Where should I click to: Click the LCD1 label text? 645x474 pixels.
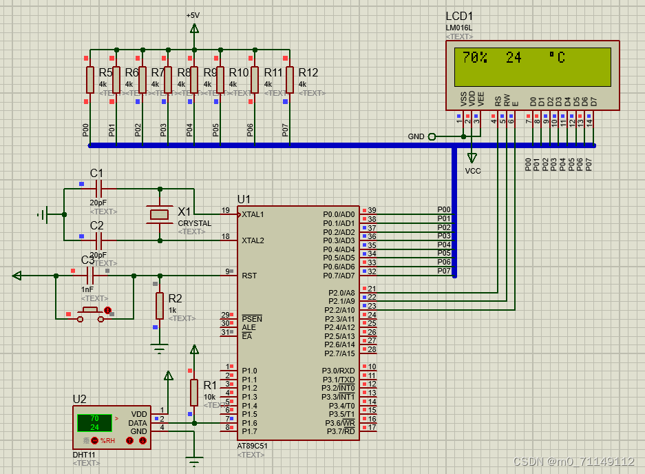click(459, 16)
